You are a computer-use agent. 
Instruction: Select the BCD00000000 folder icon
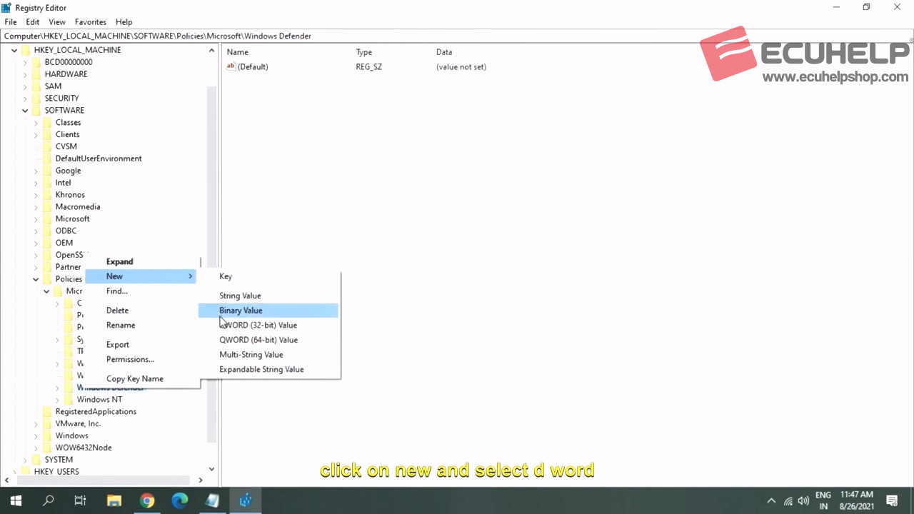(x=36, y=62)
